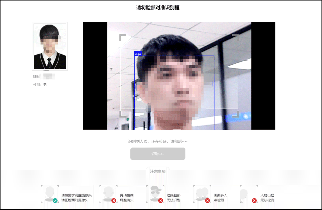Click the green checkmark on the correct-pose icon
322x210 pixels.
coord(55,201)
